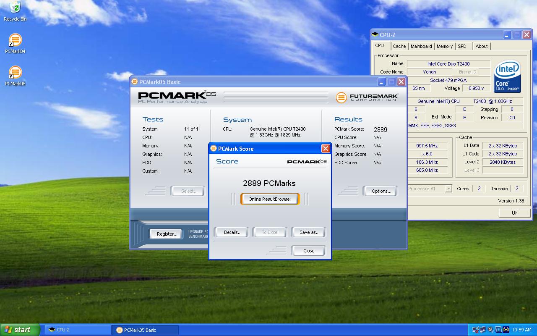This screenshot has height=336, width=537.
Task: Click the PCMARK05 header logo in main window
Action: (177, 97)
